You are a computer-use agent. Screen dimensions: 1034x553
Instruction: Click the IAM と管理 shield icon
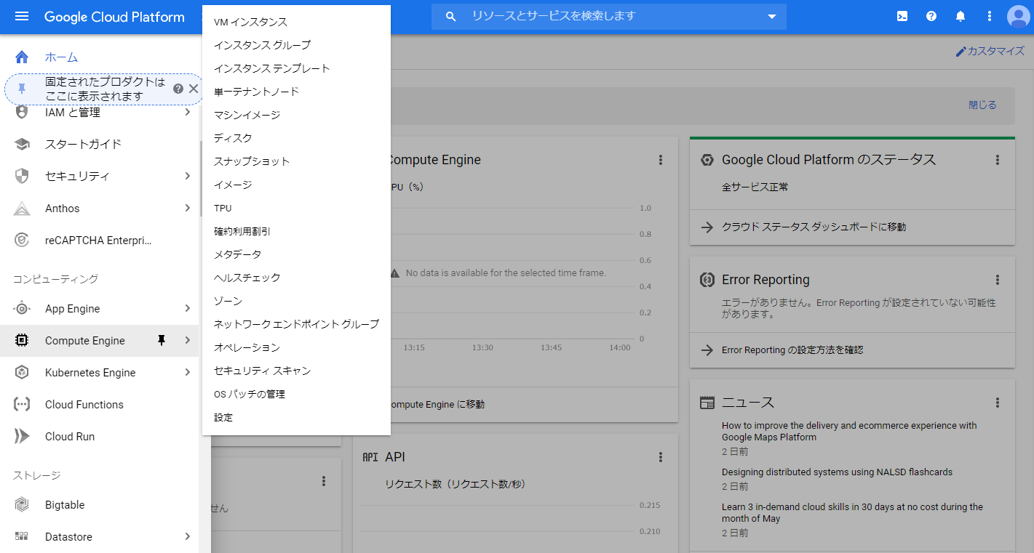[22, 113]
